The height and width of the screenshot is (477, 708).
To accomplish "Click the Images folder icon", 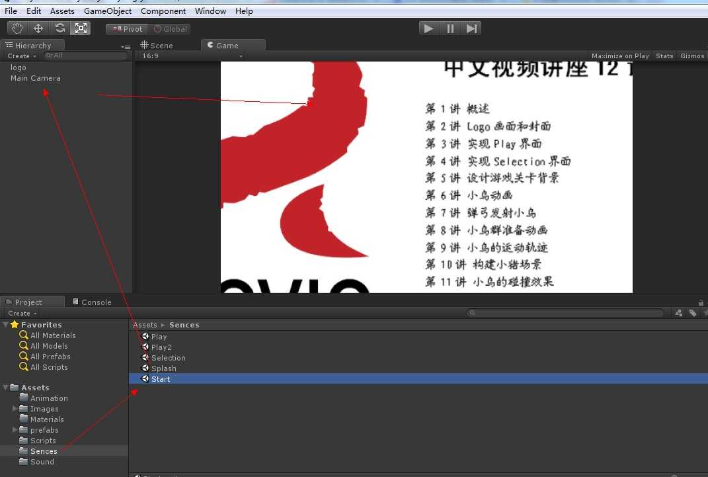I will [24, 408].
